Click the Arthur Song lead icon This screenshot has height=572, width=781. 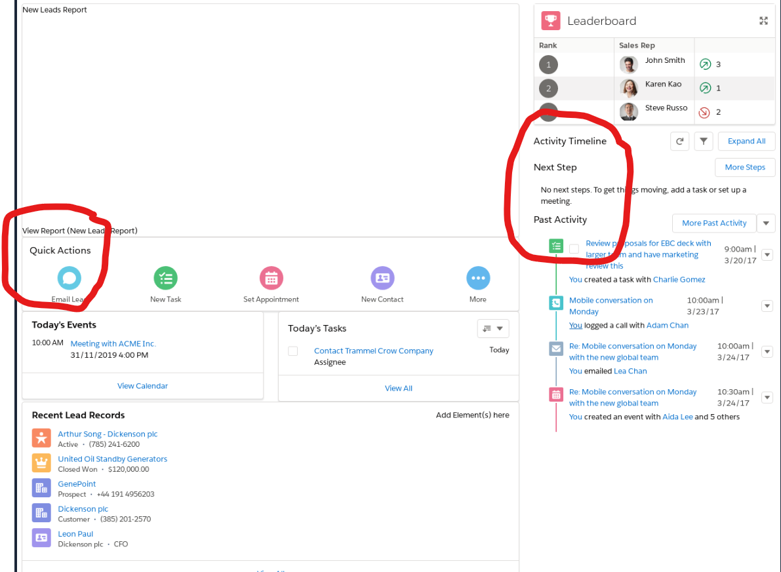coord(41,438)
